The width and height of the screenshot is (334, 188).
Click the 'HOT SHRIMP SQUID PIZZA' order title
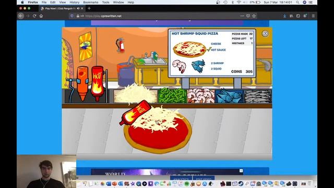click(195, 33)
